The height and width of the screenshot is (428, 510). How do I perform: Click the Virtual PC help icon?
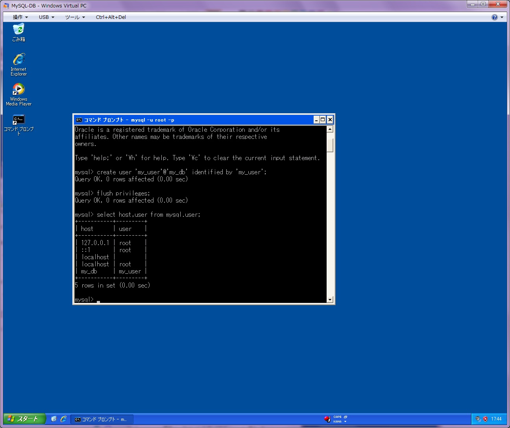[495, 17]
